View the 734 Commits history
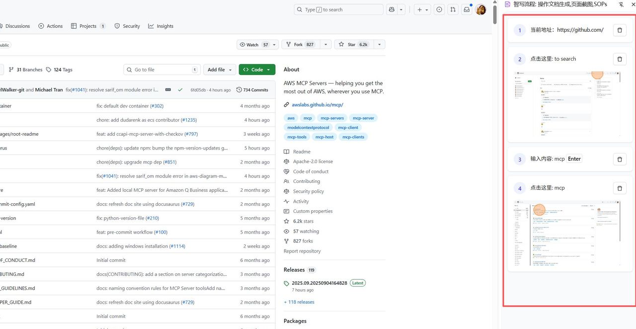 point(252,90)
